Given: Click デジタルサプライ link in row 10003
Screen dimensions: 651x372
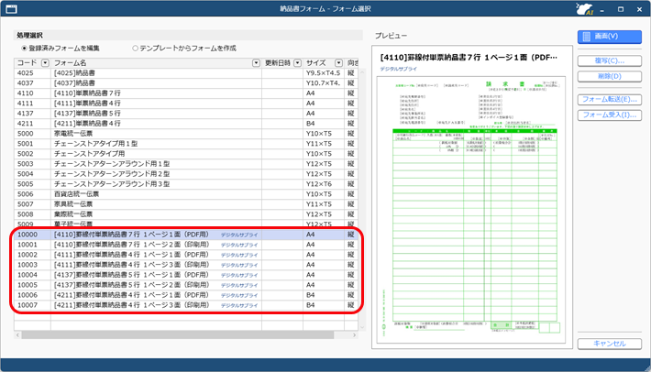Looking at the screenshot, I should point(239,266).
